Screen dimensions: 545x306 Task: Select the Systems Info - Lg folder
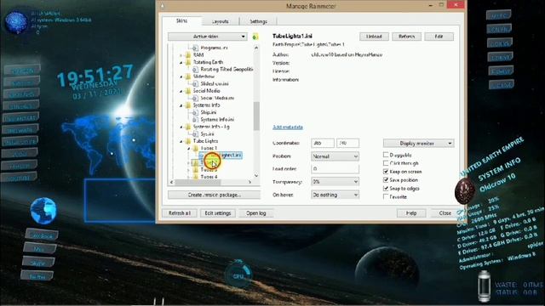coord(211,127)
